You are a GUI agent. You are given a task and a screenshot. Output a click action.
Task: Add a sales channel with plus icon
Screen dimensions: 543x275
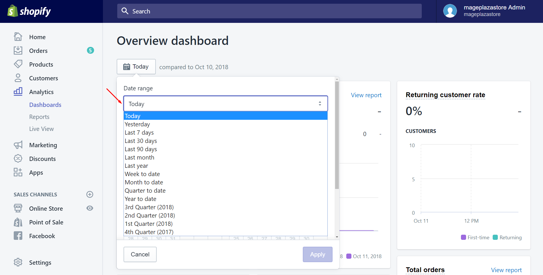90,194
